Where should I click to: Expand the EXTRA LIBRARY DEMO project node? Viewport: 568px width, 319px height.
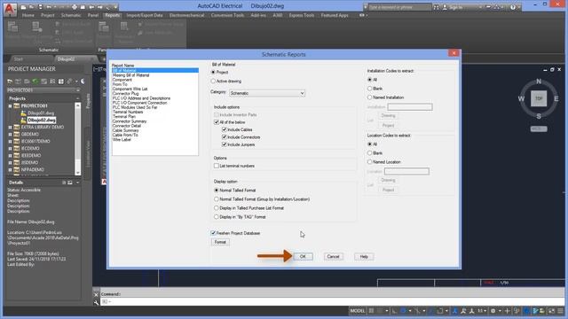(10, 128)
